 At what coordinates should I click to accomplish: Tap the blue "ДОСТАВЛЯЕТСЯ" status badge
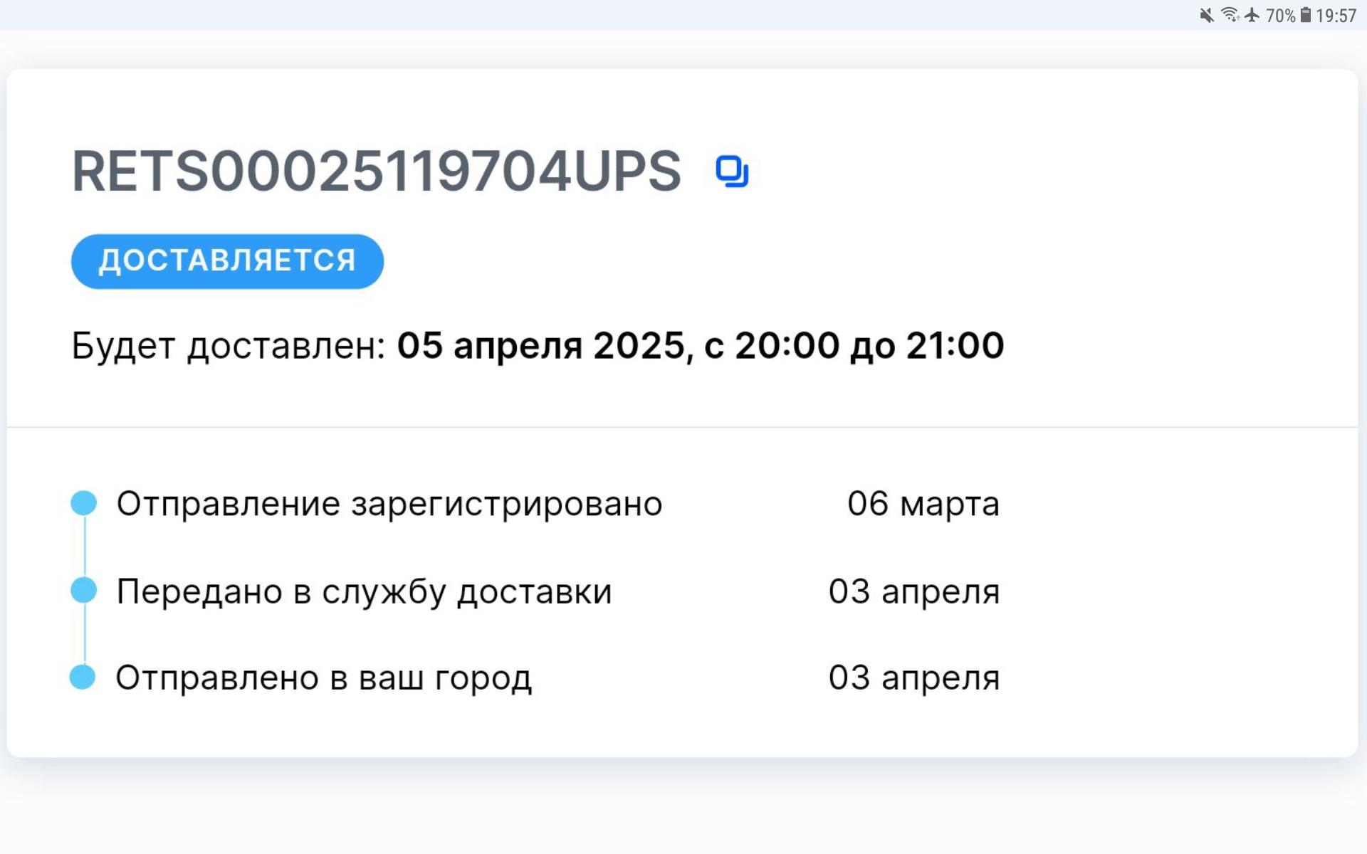tap(227, 261)
